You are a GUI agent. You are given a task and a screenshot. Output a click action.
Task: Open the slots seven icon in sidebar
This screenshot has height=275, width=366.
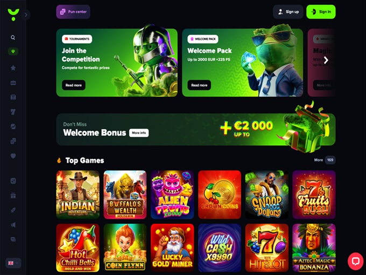pos(13,112)
